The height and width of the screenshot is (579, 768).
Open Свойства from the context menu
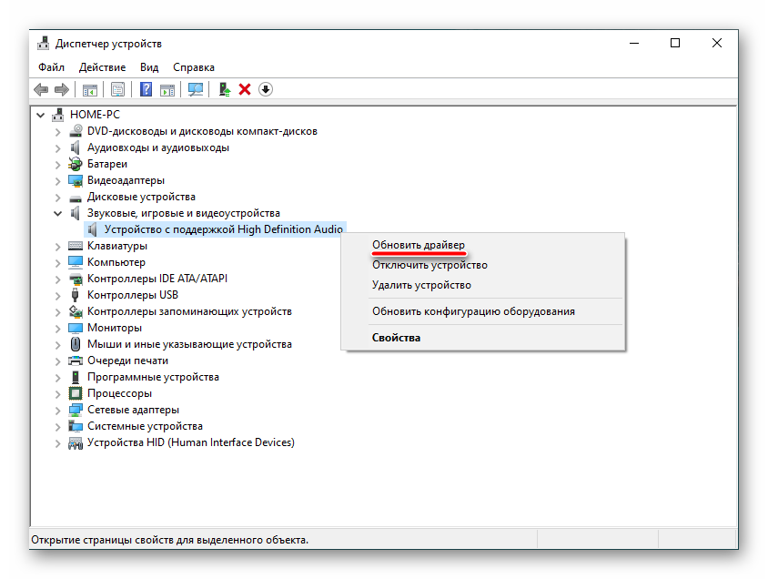[482, 338]
